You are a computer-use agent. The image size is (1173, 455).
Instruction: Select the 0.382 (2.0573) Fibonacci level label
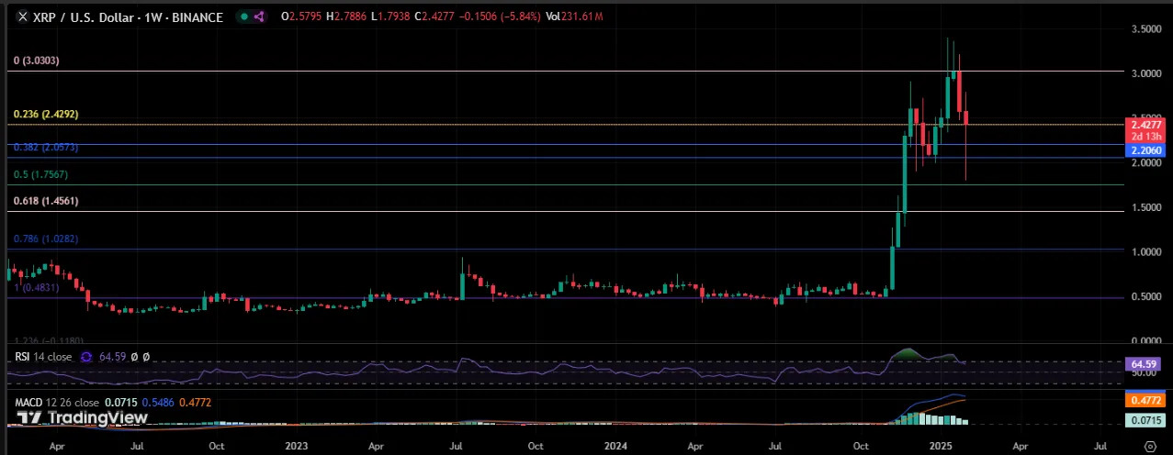[45, 147]
